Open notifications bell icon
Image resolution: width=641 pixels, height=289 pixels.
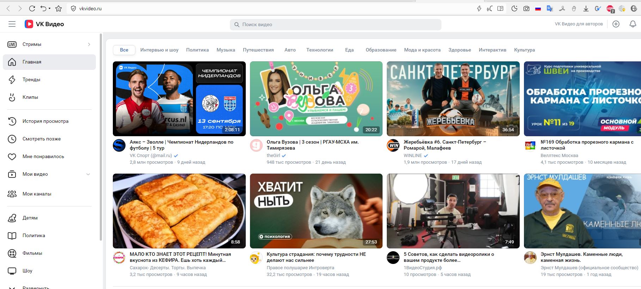click(x=633, y=24)
